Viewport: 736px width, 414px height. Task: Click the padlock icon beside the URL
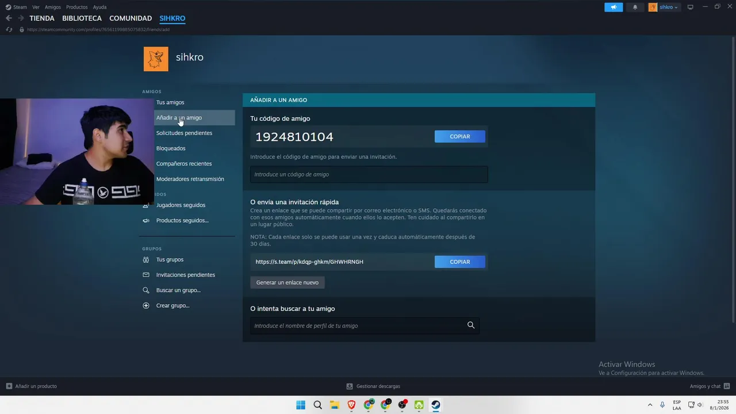22,29
